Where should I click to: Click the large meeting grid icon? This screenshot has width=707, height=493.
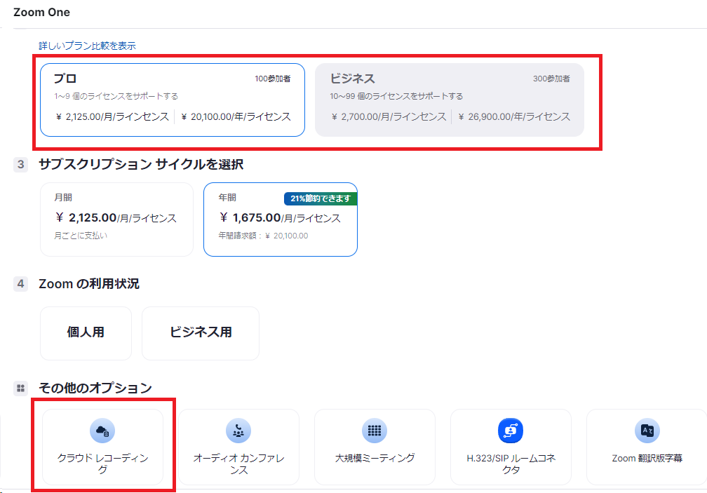coord(375,431)
